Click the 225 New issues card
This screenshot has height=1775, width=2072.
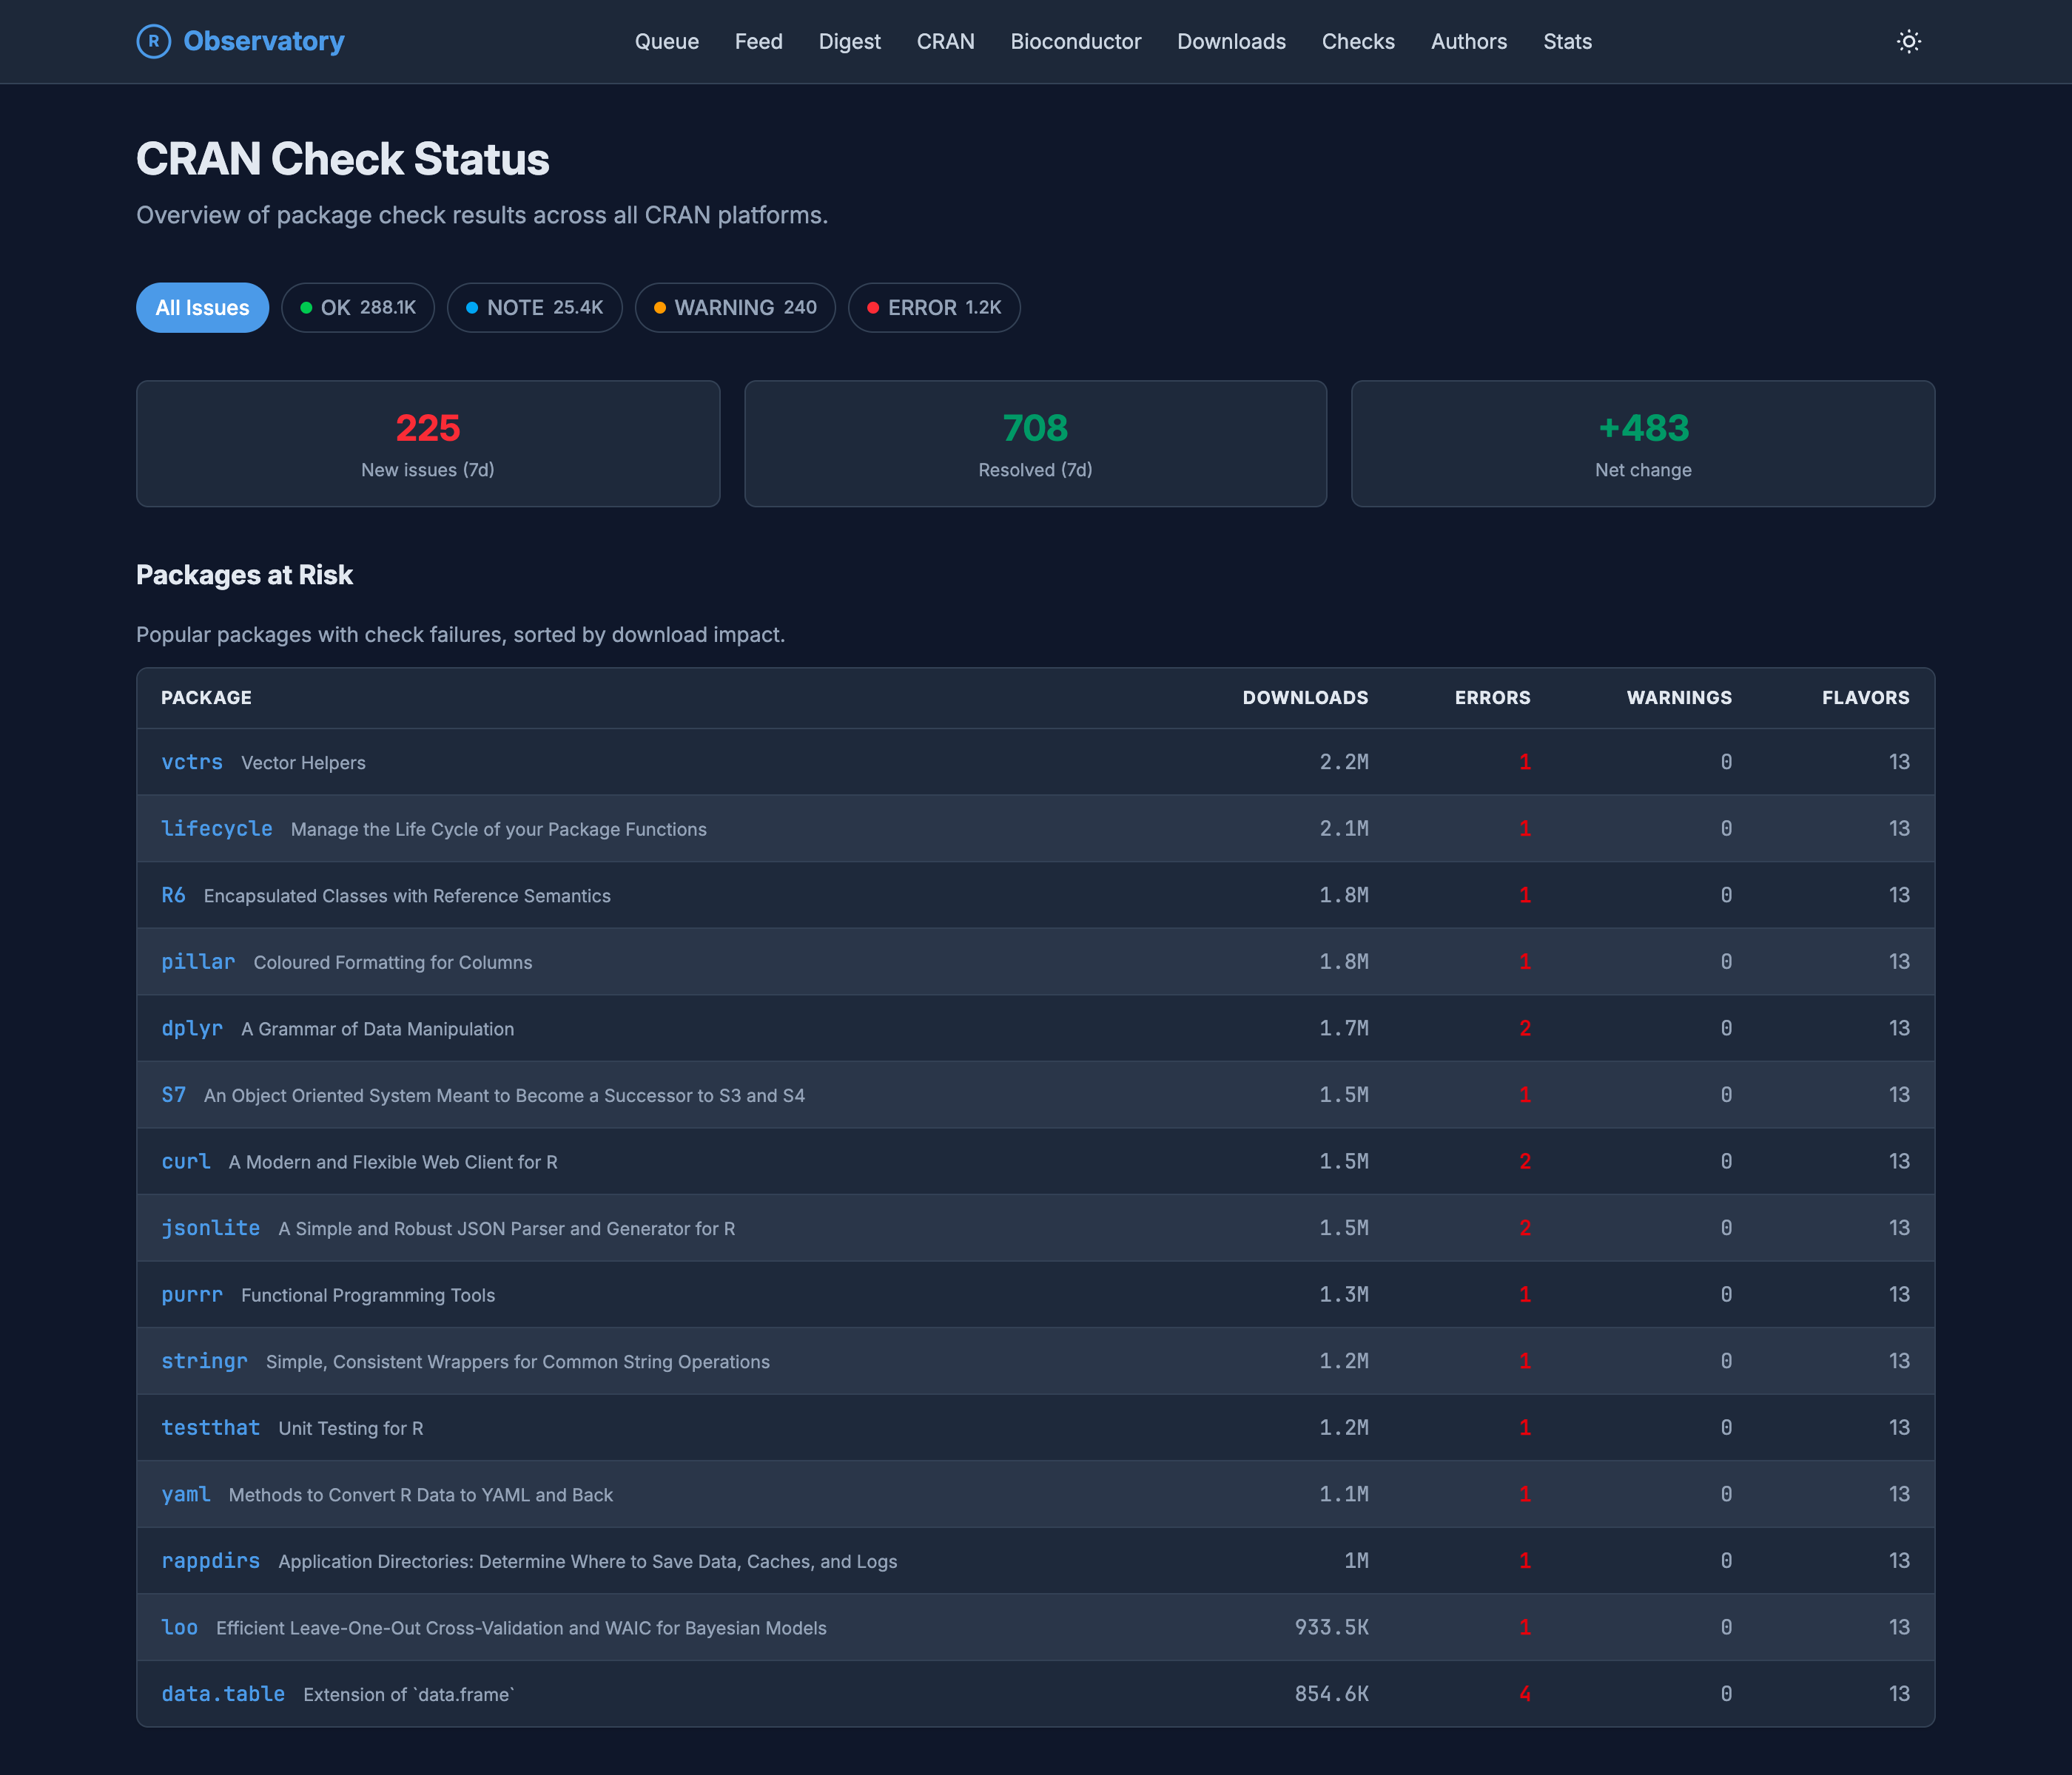428,444
